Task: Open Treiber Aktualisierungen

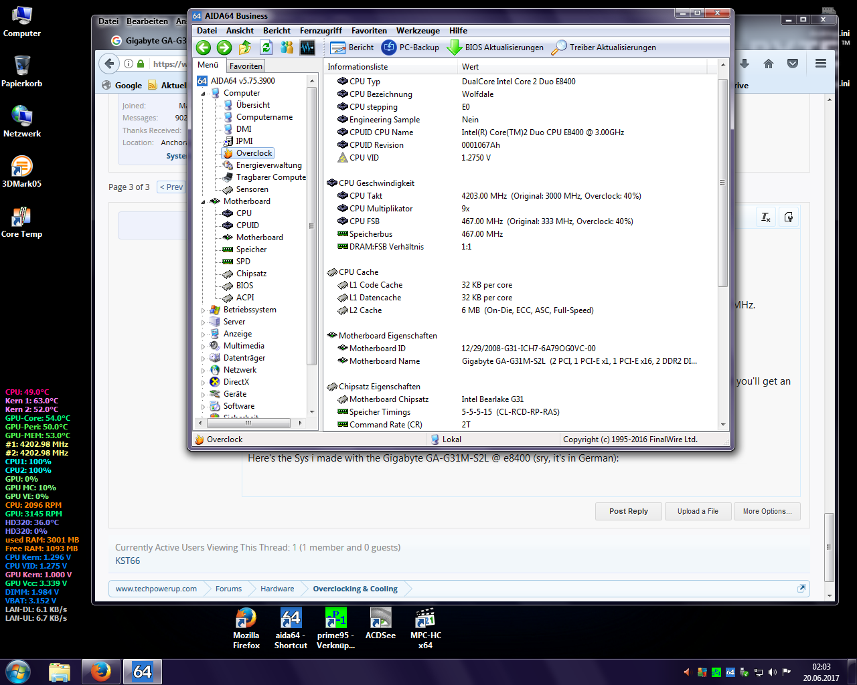Action: coord(604,47)
